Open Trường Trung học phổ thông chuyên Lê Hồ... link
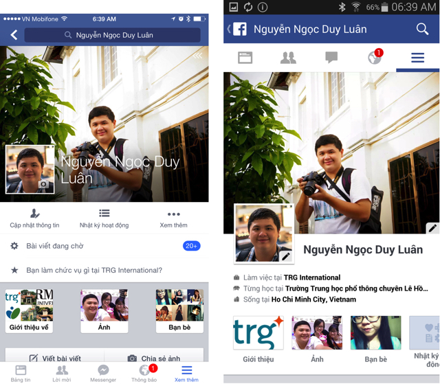Screen dimensions: 440x384 357,289
